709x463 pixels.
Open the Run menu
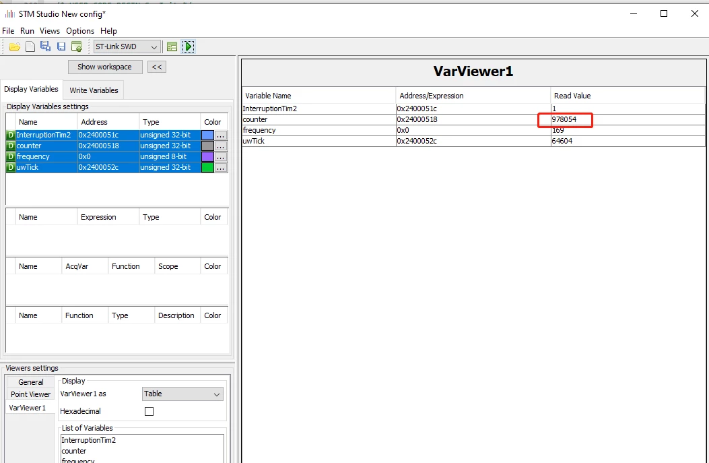pos(27,31)
